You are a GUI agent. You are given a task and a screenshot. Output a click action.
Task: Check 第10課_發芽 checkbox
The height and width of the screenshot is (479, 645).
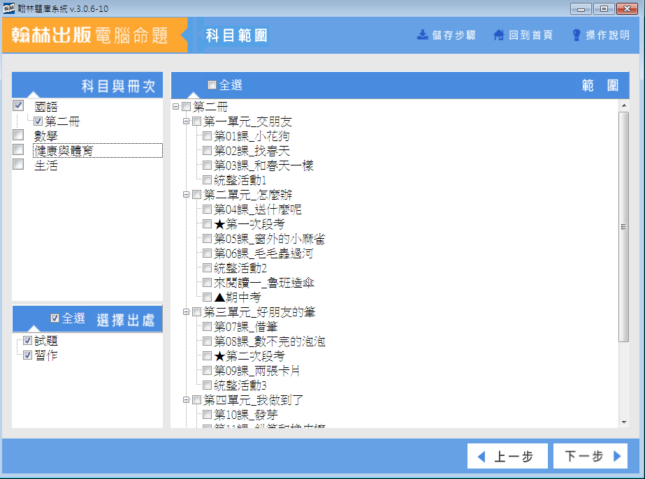[x=208, y=415]
